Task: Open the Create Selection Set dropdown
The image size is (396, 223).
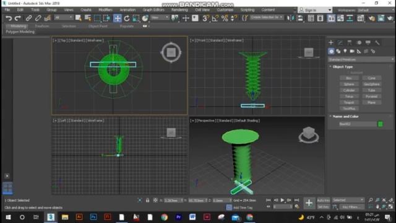Action: (x=266, y=17)
